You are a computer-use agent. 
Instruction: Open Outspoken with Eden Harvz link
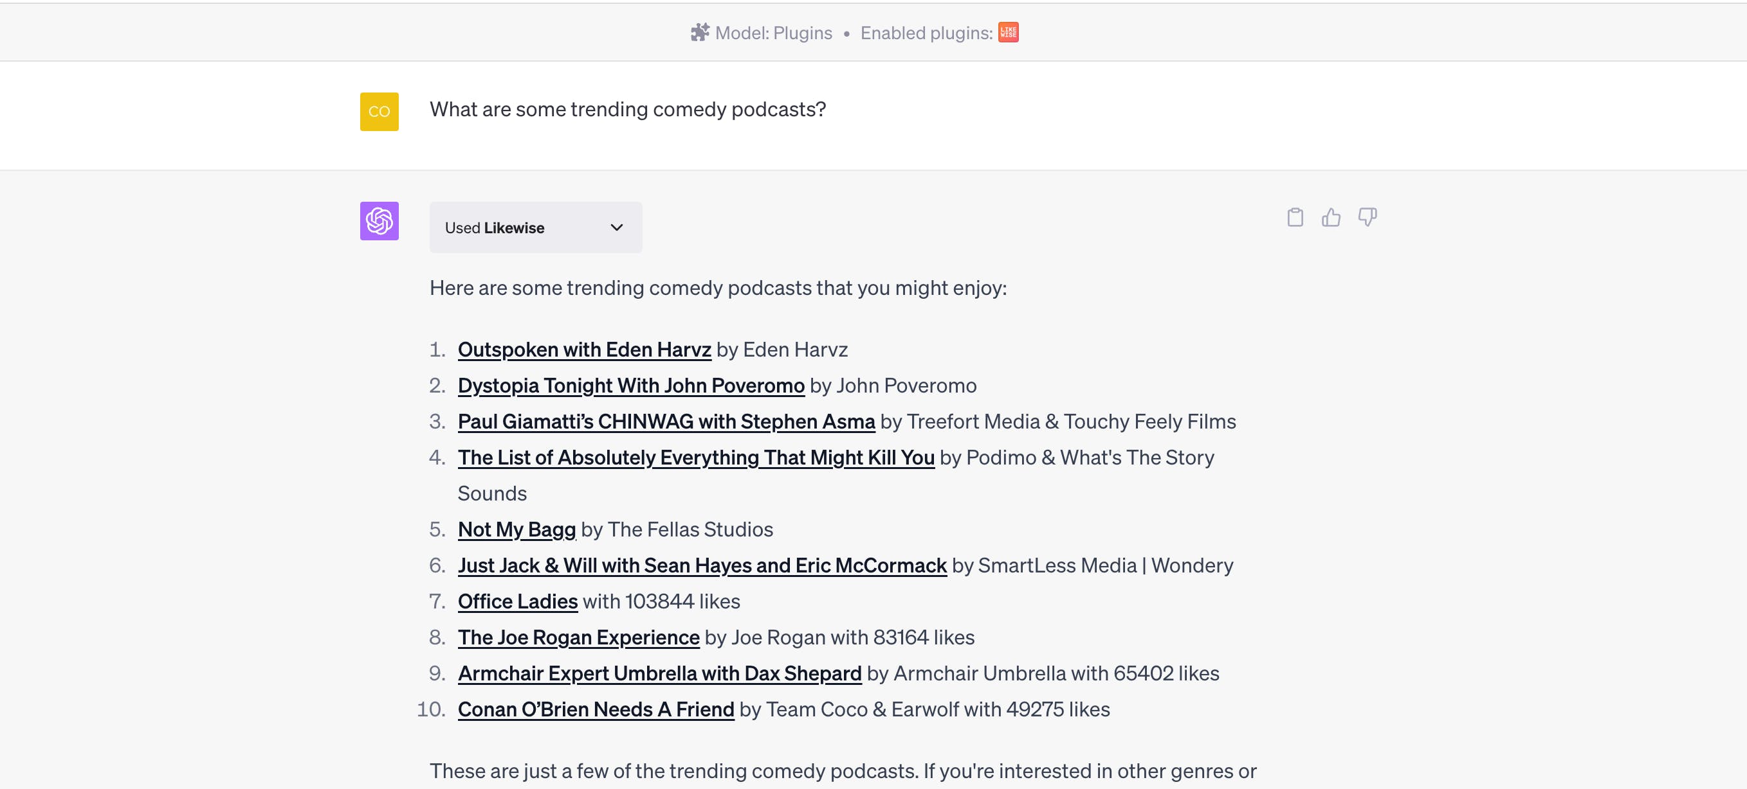point(584,350)
